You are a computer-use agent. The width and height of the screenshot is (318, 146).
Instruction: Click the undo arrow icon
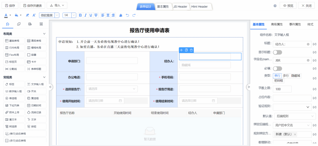point(127,15)
